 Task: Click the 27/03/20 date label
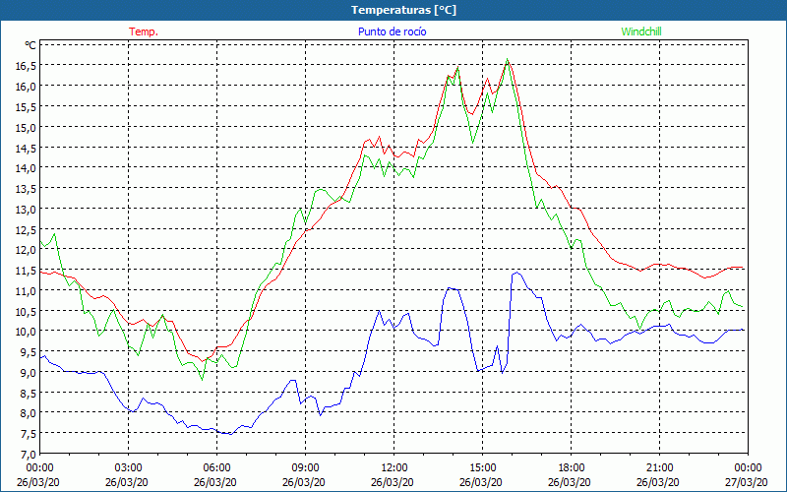(x=749, y=482)
